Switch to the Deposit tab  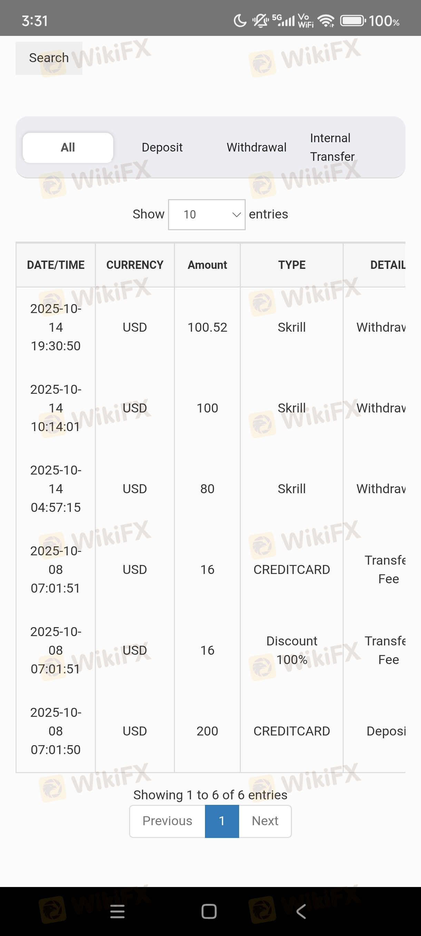click(162, 147)
